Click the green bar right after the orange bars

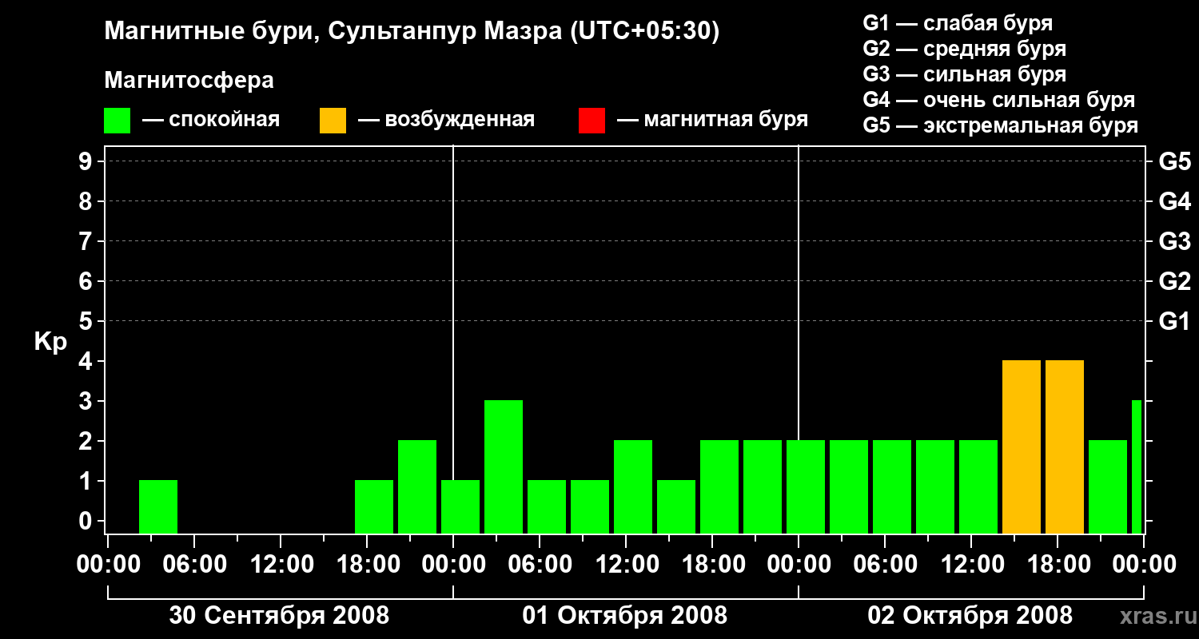coord(1108,487)
